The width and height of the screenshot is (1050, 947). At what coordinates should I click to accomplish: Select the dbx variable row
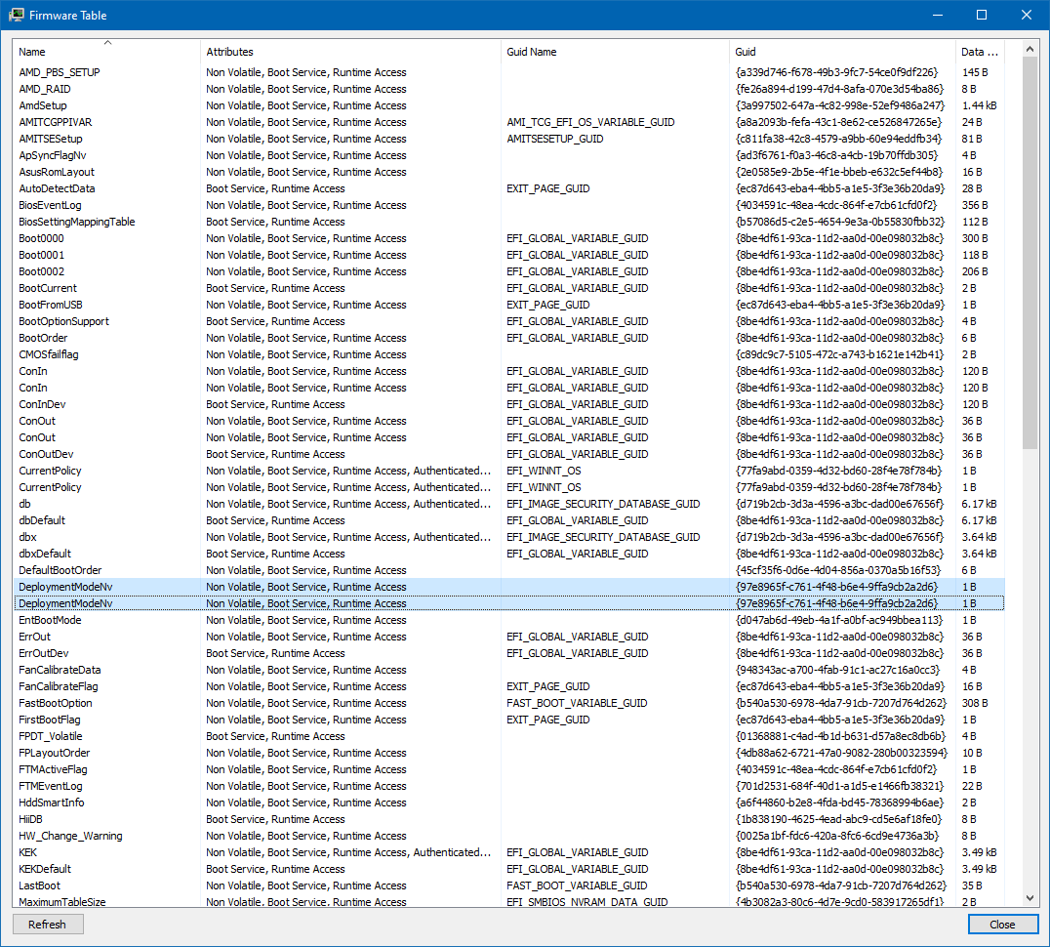(509, 537)
